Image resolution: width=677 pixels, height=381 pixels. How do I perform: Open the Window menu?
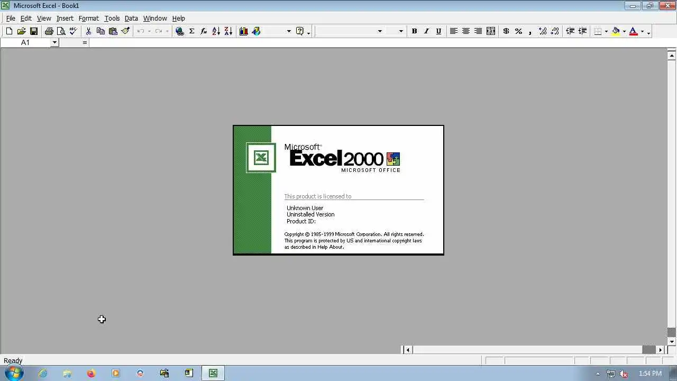click(x=155, y=18)
